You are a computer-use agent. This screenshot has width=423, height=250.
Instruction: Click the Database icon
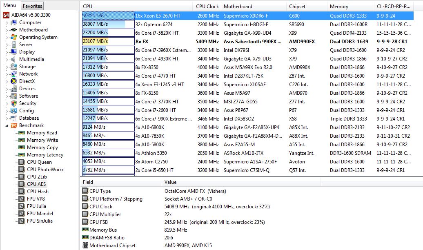click(14, 118)
